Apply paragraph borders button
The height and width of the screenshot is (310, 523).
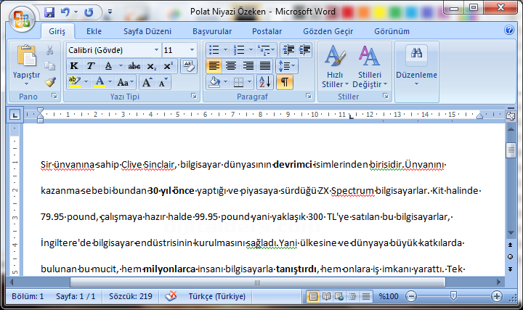coord(238,82)
